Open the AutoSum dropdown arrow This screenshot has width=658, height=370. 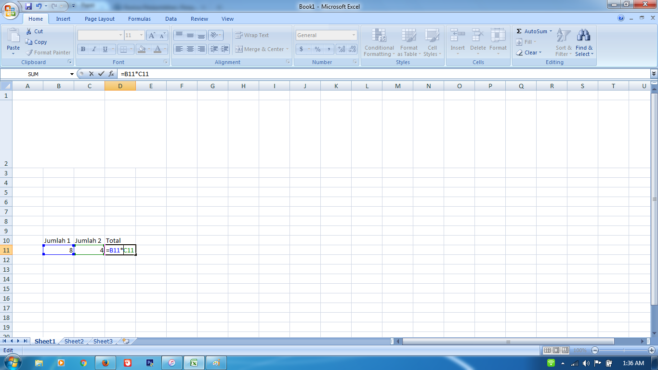tap(551, 31)
